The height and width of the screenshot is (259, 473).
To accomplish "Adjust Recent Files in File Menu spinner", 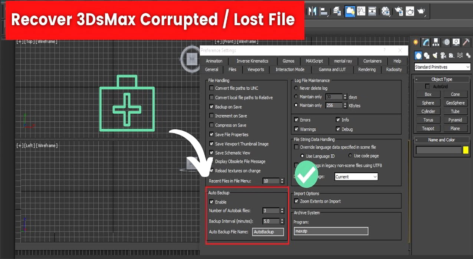I will (x=282, y=181).
